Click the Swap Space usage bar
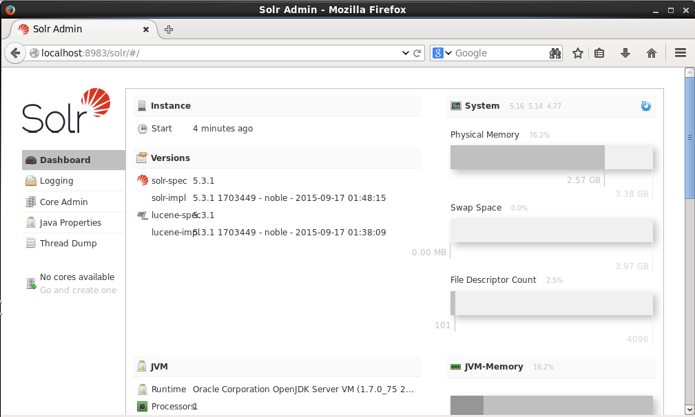Viewport: 695px width, 417px height. click(x=552, y=231)
